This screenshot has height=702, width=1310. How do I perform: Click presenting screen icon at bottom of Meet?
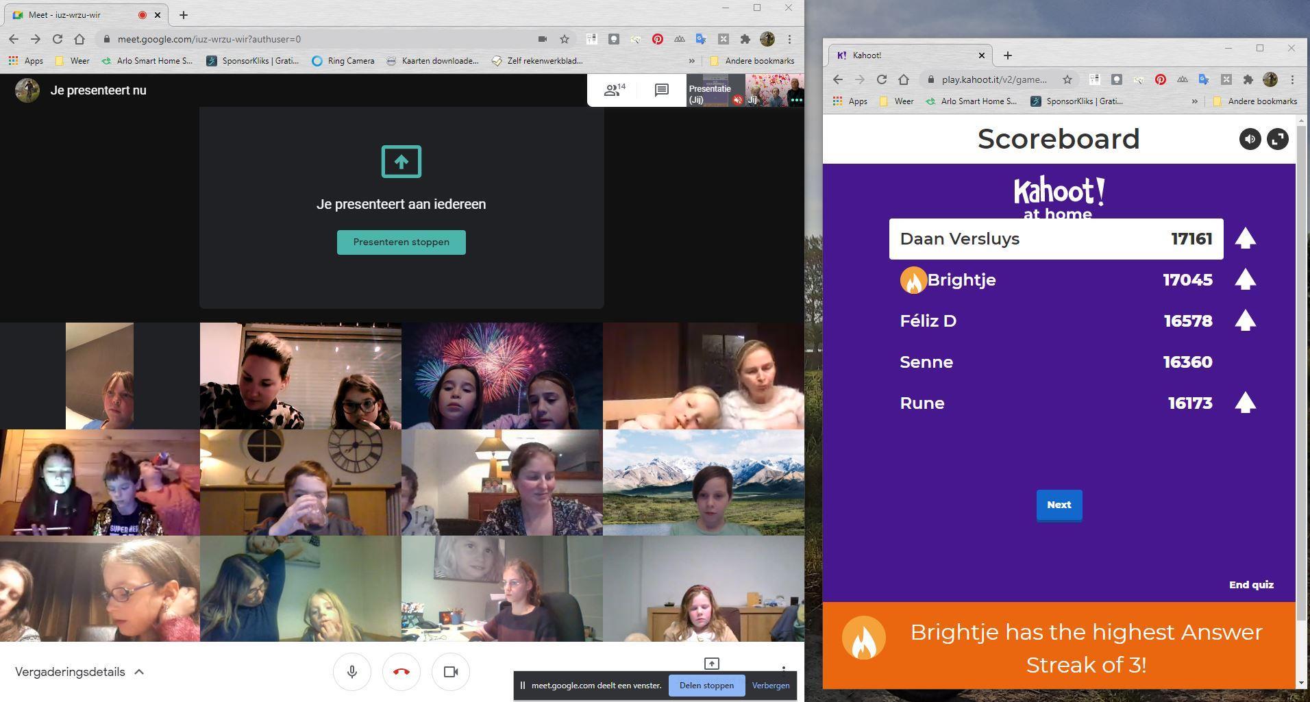[712, 664]
